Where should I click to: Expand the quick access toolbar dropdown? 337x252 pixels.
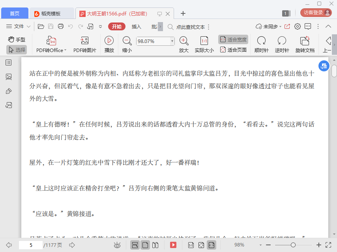[100, 27]
